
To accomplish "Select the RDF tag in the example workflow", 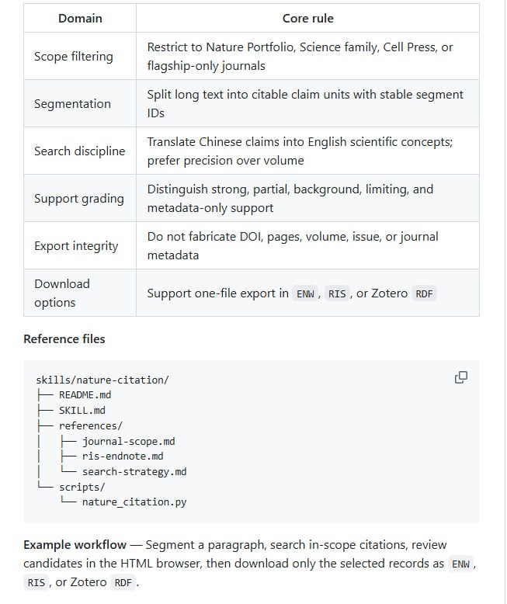I will (123, 582).
